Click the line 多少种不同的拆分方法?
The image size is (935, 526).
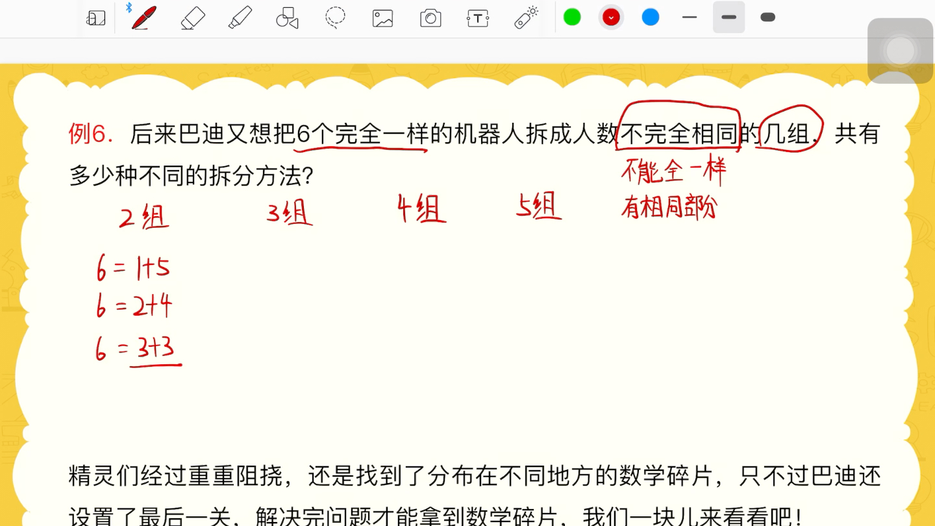click(192, 176)
